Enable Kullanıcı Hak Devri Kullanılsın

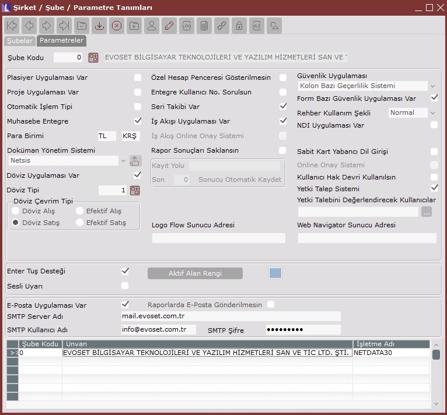click(434, 177)
